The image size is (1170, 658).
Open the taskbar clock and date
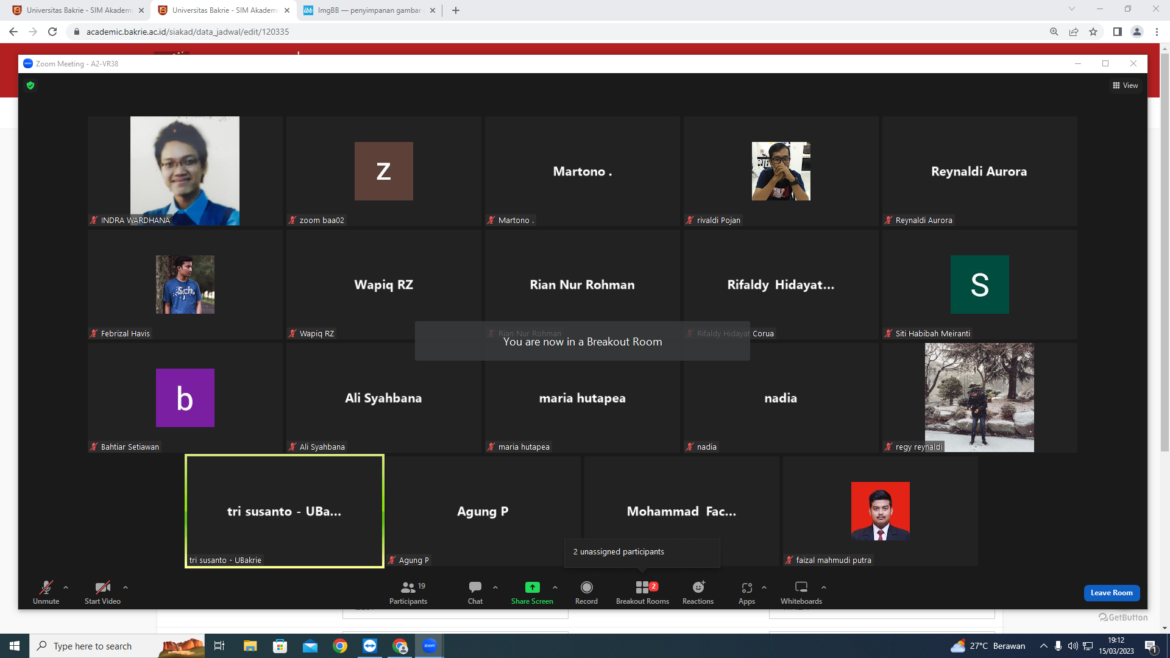coord(1116,646)
